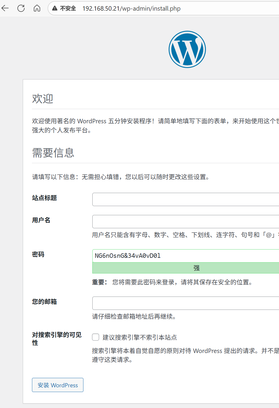
Task: Click the 不安全 security warning indicator
Action: [64, 9]
